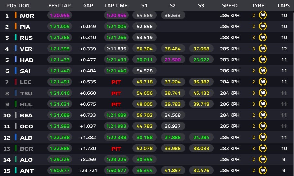Sort by the BEST LAP column header
The width and height of the screenshot is (294, 176).
pos(60,5)
